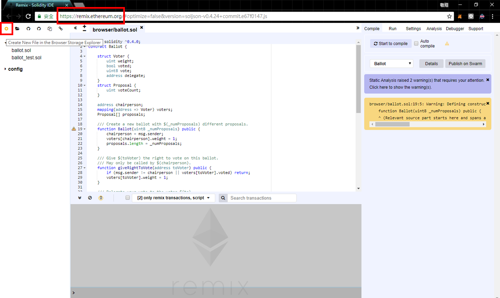Focus the Search transactions field
This screenshot has width=500, height=298.
262,198
